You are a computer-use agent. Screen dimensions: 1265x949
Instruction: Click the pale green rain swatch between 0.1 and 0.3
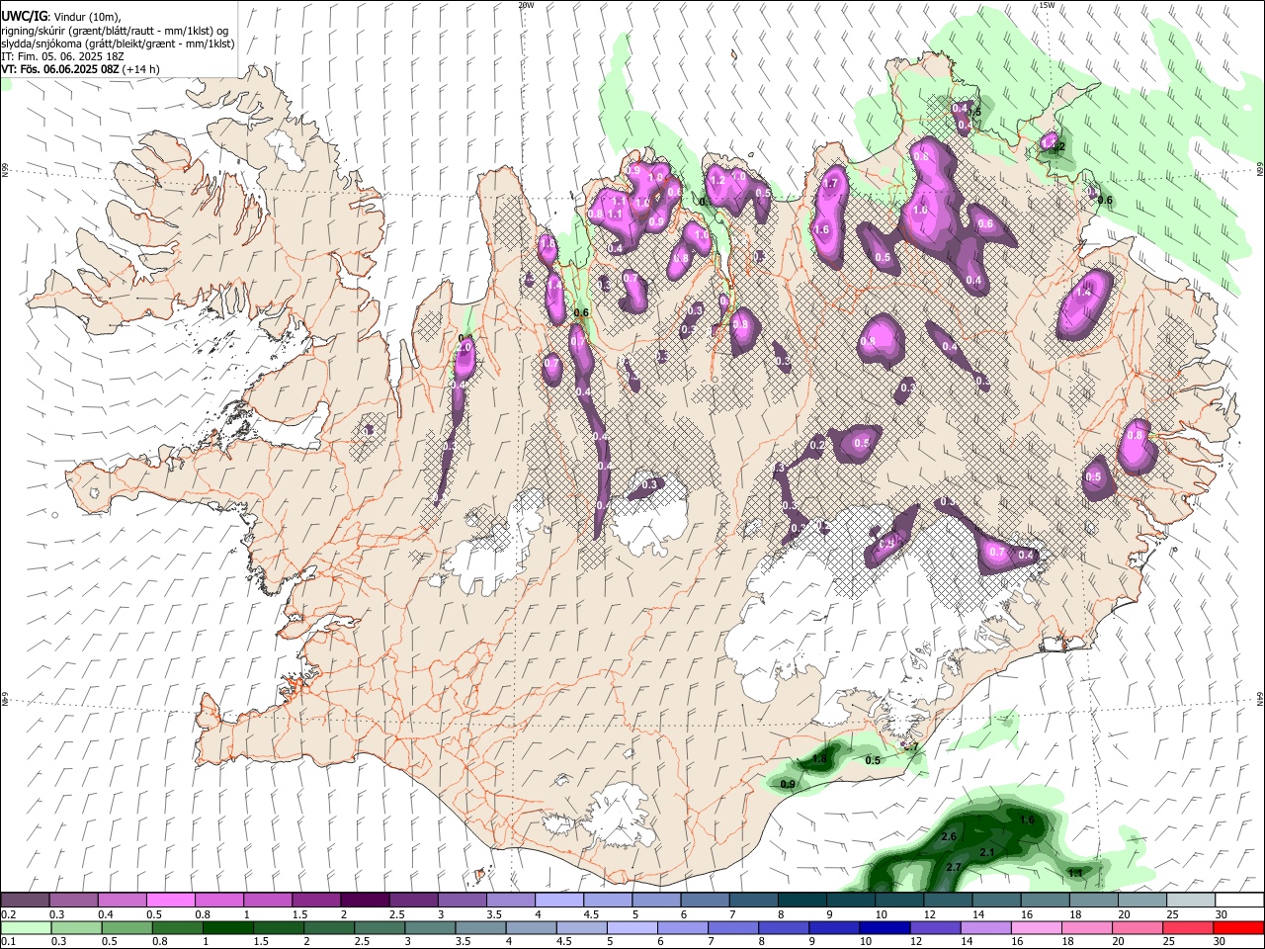pyautogui.click(x=27, y=928)
